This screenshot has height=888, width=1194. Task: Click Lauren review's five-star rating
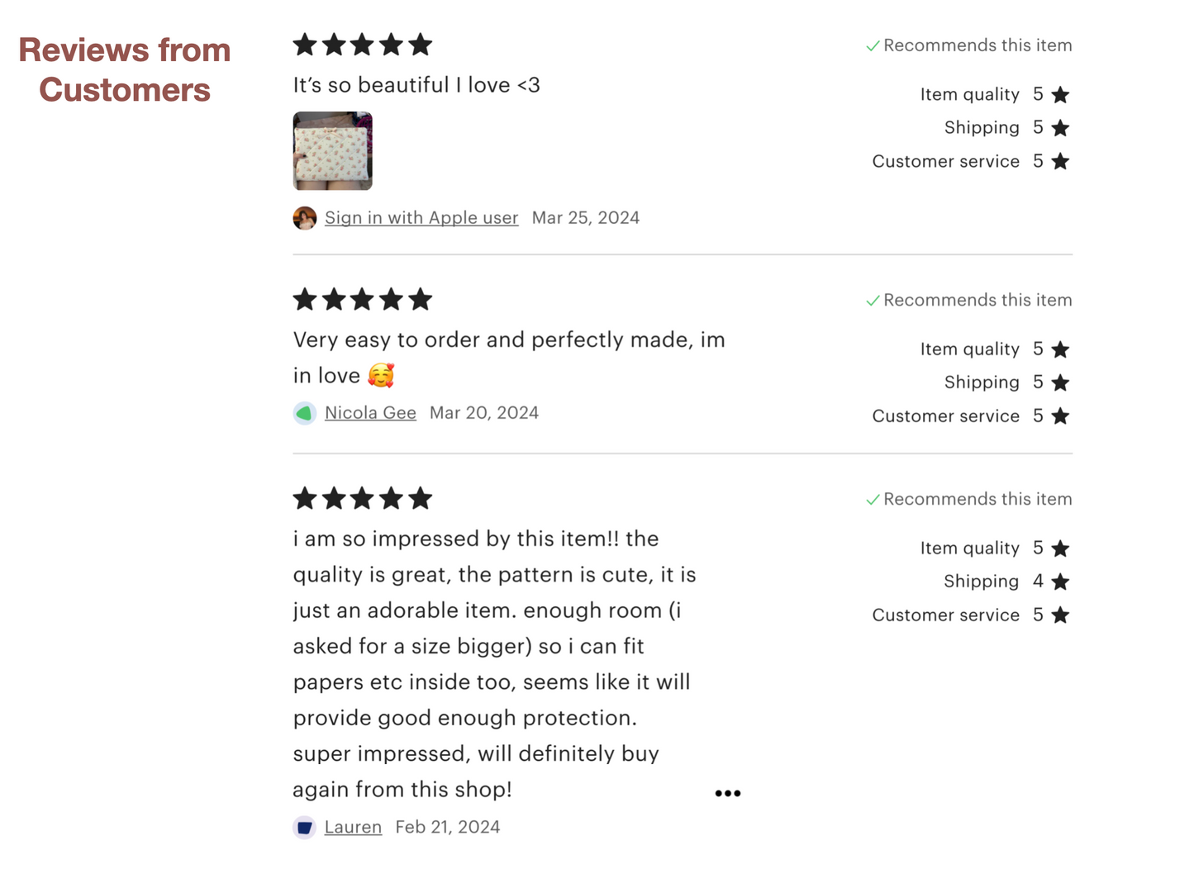363,498
